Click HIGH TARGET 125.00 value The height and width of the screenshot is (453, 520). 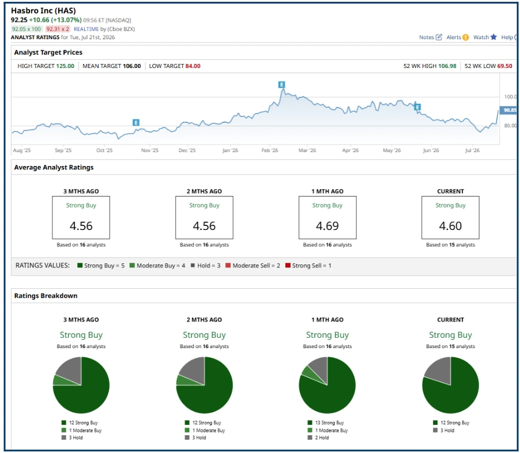(65, 66)
